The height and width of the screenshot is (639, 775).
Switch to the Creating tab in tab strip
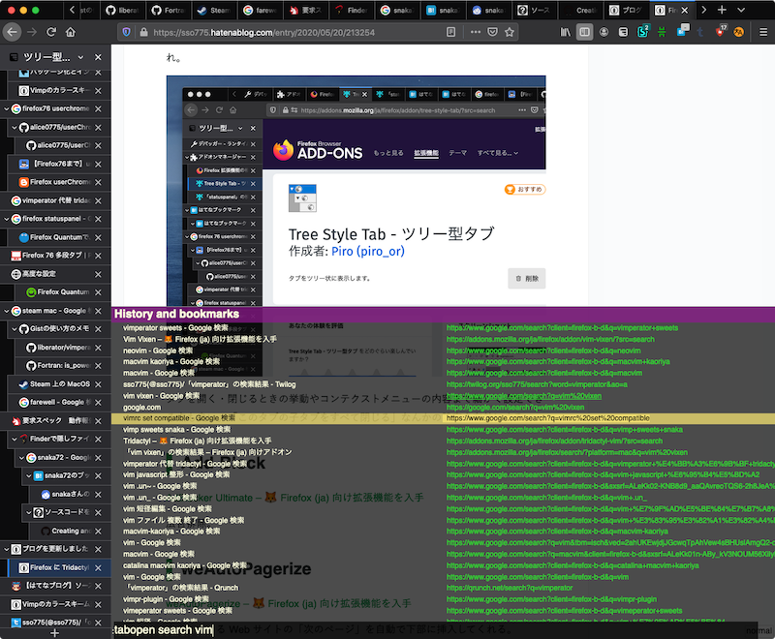[580, 10]
